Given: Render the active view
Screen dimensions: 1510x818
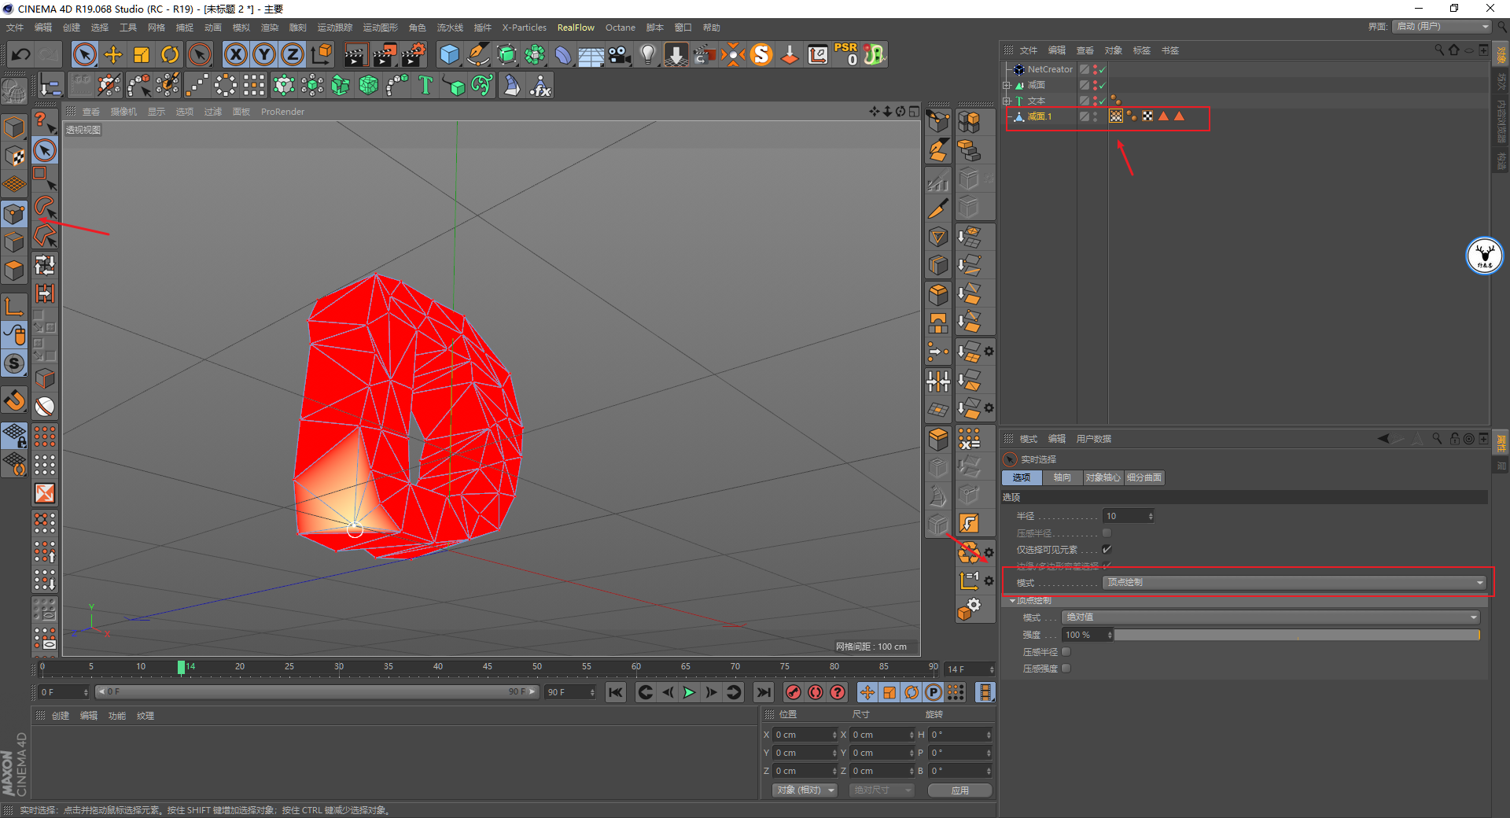Looking at the screenshot, I should [355, 54].
